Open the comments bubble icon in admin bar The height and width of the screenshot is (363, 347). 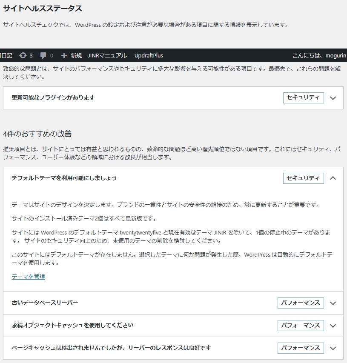pyautogui.click(x=43, y=55)
